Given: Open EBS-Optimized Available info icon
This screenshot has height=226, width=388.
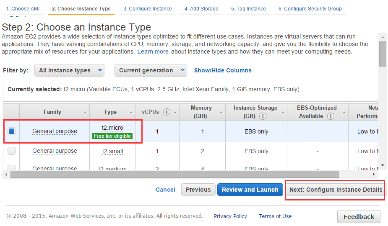Looking at the screenshot, I should coord(331,116).
